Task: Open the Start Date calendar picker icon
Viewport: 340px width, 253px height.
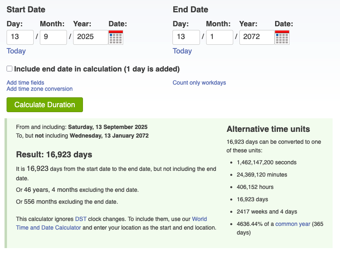Action: [116, 37]
